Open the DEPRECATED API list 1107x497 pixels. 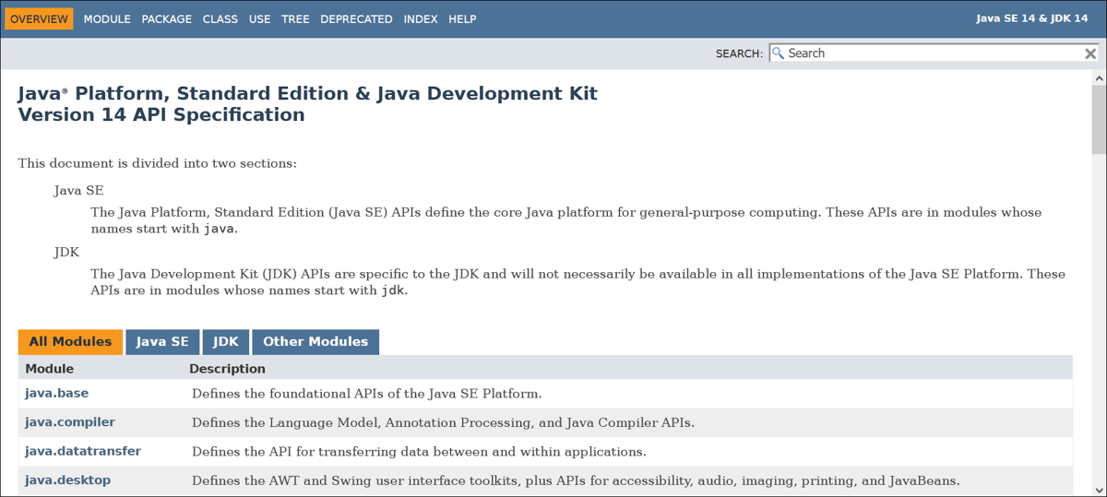tap(356, 18)
